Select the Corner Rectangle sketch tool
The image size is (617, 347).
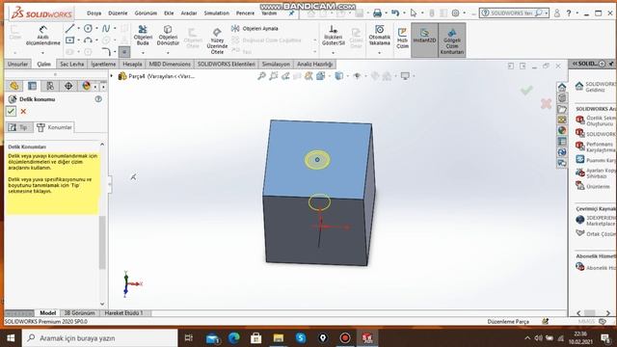[69, 40]
